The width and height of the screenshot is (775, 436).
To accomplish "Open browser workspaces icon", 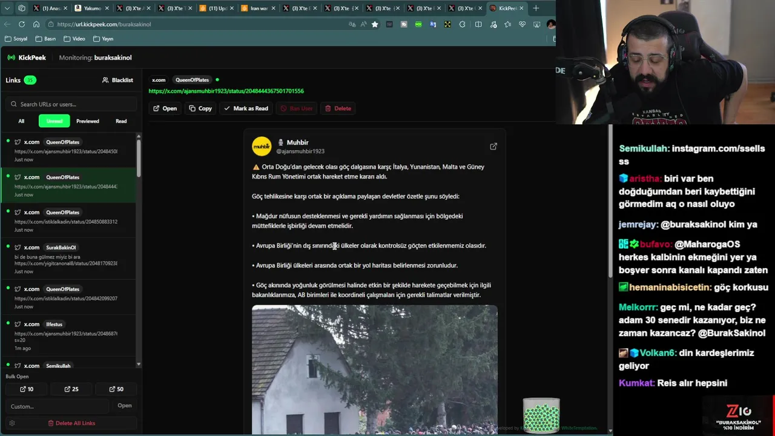I will tap(22, 8).
